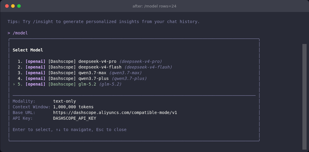Image resolution: width=309 pixels, height=152 pixels.
Task: Click the terminal vertical scrollbar
Action: (304, 97)
